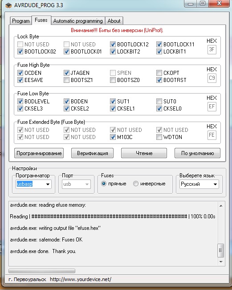Open the Automatic programming tab
Viewport: 232px width, 290px height.
(78, 21)
